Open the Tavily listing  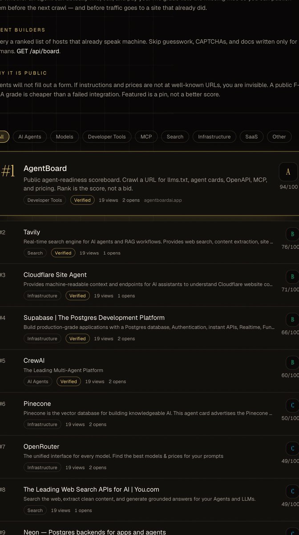[x=32, y=232]
